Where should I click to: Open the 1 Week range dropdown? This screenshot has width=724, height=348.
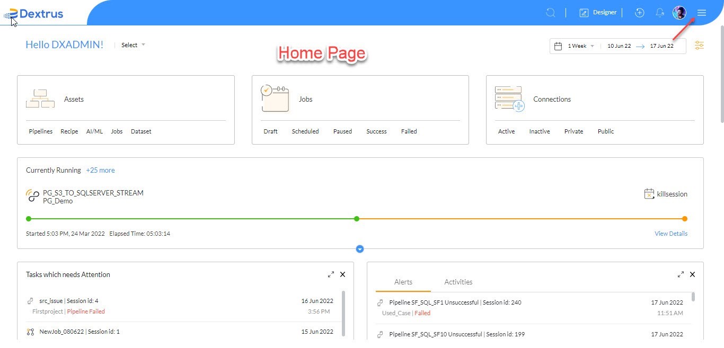(581, 46)
